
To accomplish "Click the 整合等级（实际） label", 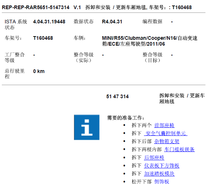I will click(x=83, y=57).
